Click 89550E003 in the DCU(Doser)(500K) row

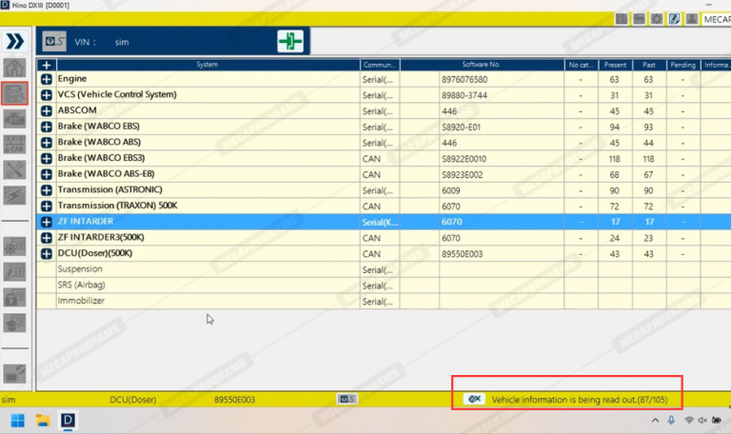point(462,254)
